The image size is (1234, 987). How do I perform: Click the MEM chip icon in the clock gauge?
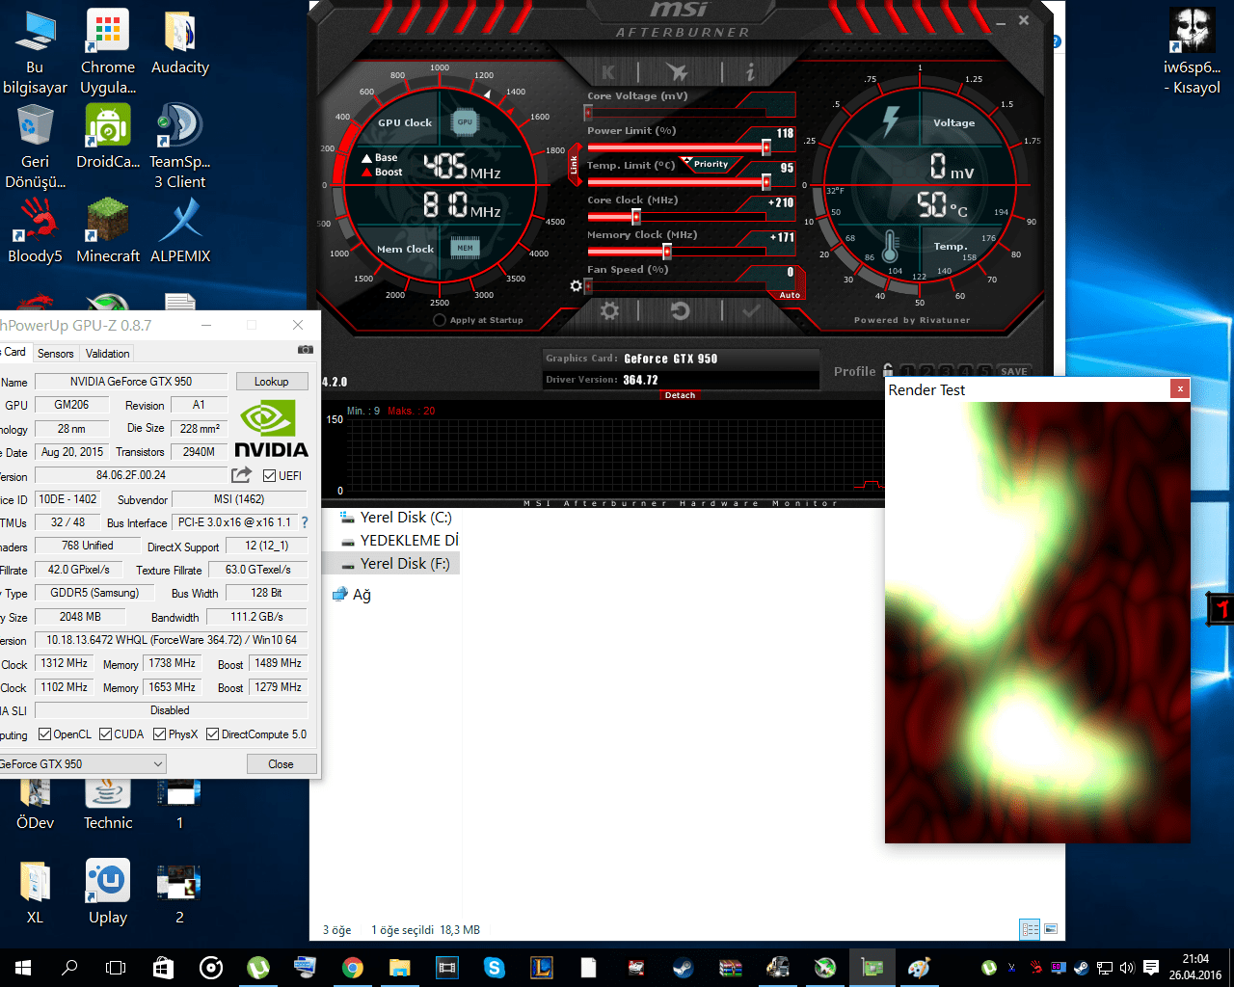465,248
